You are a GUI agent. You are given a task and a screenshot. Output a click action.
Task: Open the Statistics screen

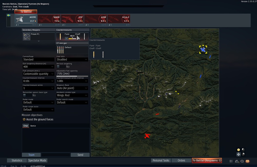(16, 160)
